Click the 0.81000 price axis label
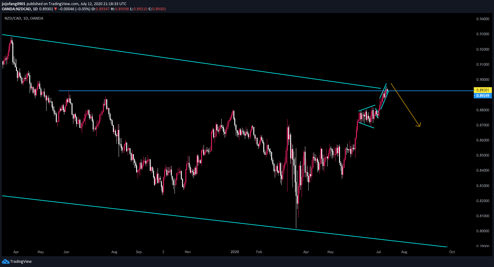The width and height of the screenshot is (494, 267). point(483,216)
